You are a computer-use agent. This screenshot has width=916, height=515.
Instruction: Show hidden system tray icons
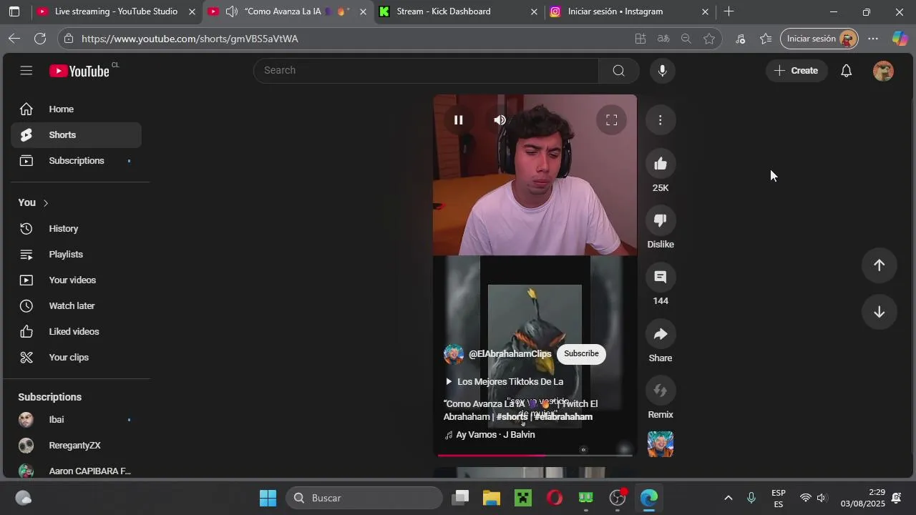[729, 498]
